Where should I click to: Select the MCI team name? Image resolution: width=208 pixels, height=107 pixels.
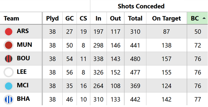click(23, 85)
